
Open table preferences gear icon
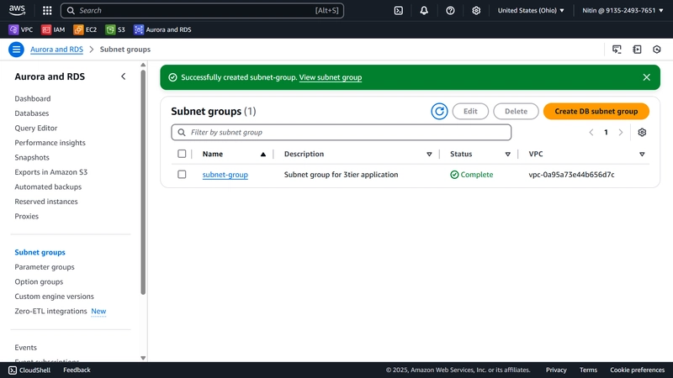(x=642, y=133)
